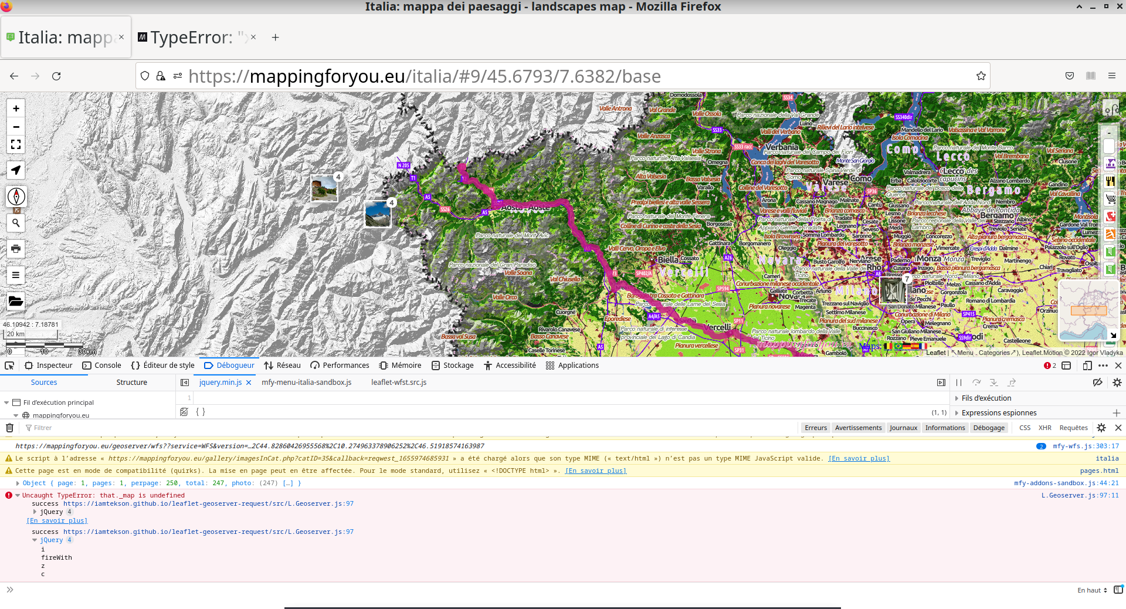Switch to the Réseau devtools tab
The width and height of the screenshot is (1126, 609).
coord(282,365)
